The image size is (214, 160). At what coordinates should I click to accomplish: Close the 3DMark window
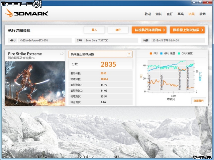pos(208,2)
